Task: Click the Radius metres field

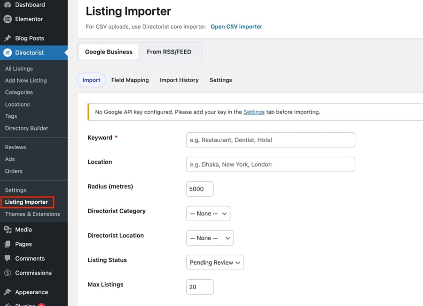Action: point(200,189)
